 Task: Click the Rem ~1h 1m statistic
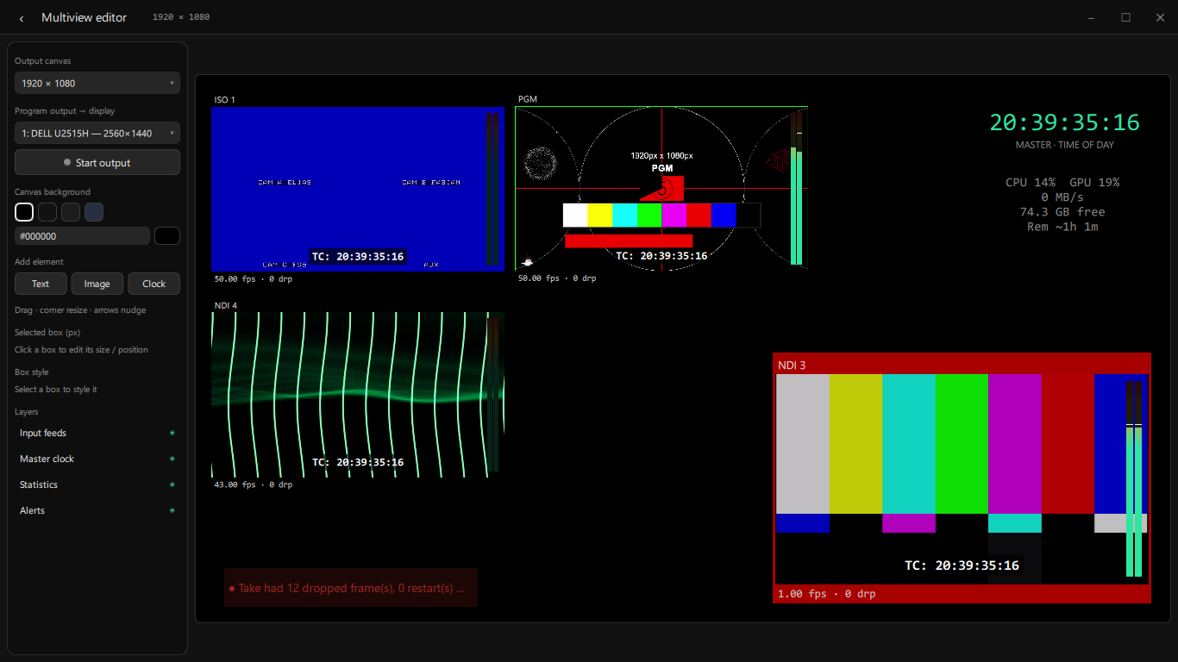point(1062,227)
